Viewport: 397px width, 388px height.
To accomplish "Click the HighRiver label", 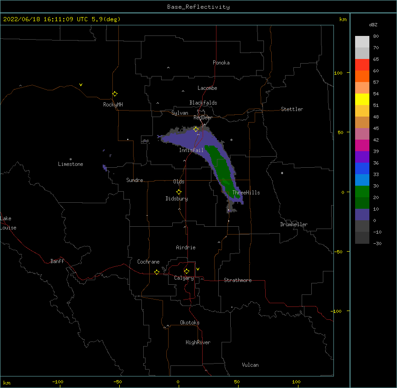I will pyautogui.click(x=198, y=342).
